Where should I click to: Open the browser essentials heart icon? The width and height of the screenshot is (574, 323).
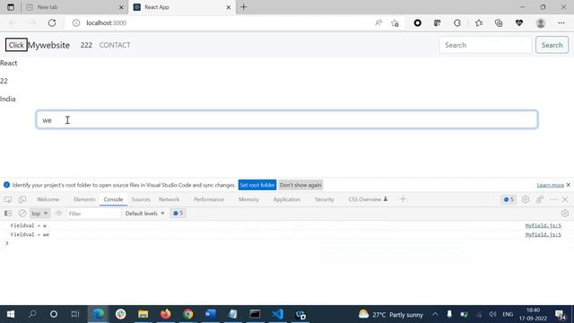519,22
